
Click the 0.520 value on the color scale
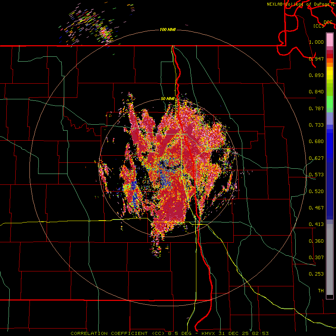pos(316,192)
